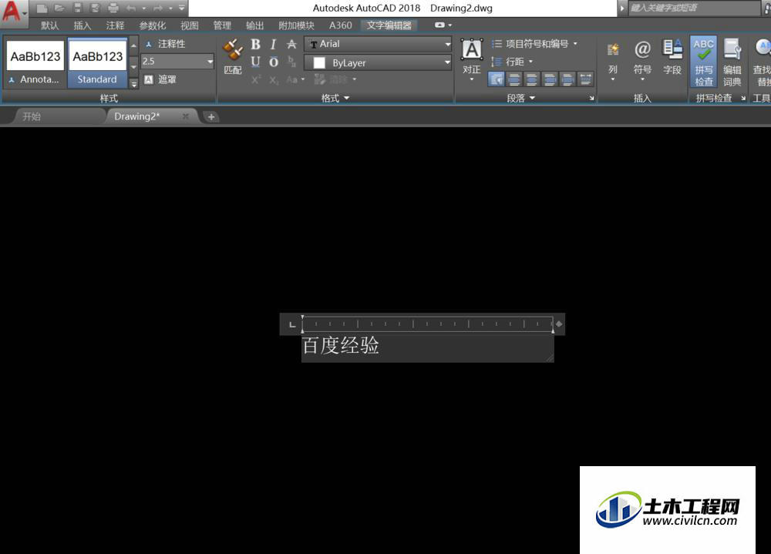Screen dimensions: 771x554
Task: Click the Save quick-access icon
Action: [78, 8]
